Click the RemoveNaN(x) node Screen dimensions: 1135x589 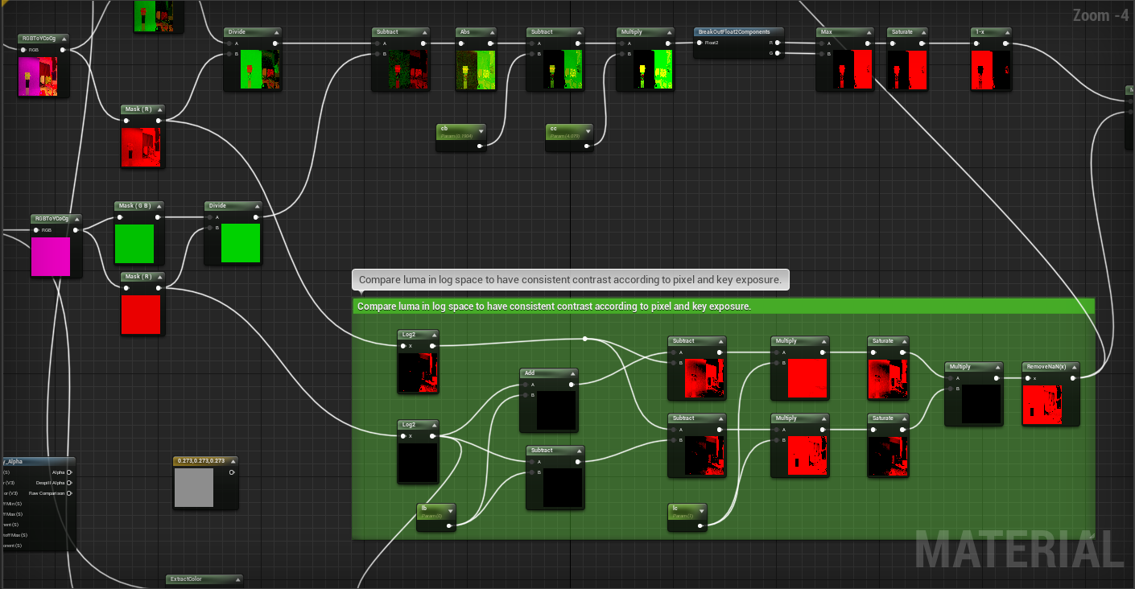click(x=1046, y=366)
